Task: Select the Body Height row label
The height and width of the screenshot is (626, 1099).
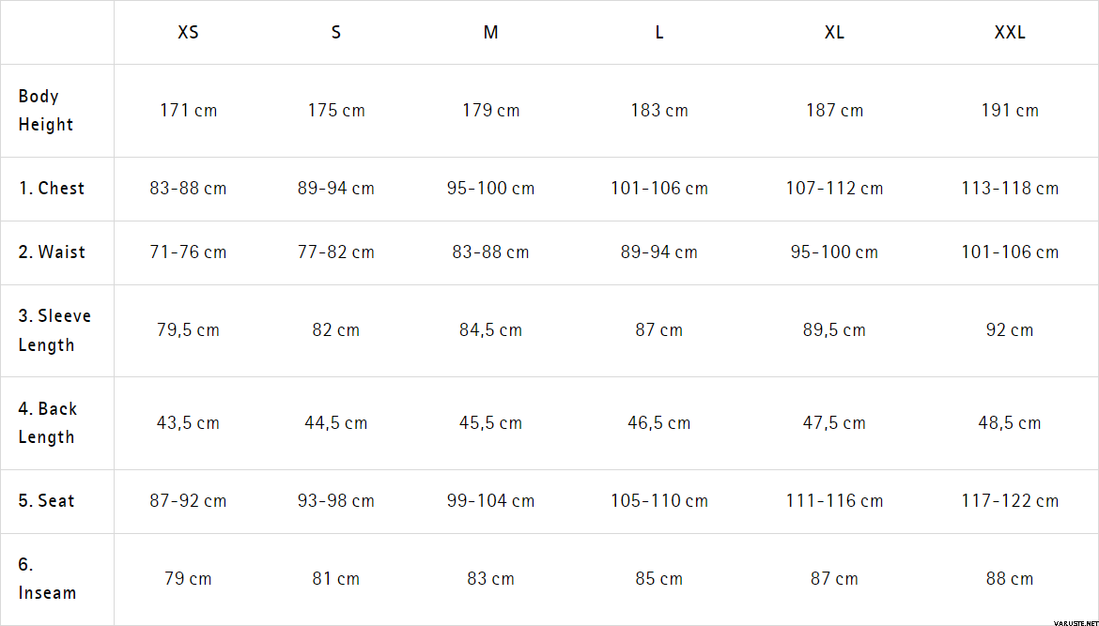Action: 46,111
